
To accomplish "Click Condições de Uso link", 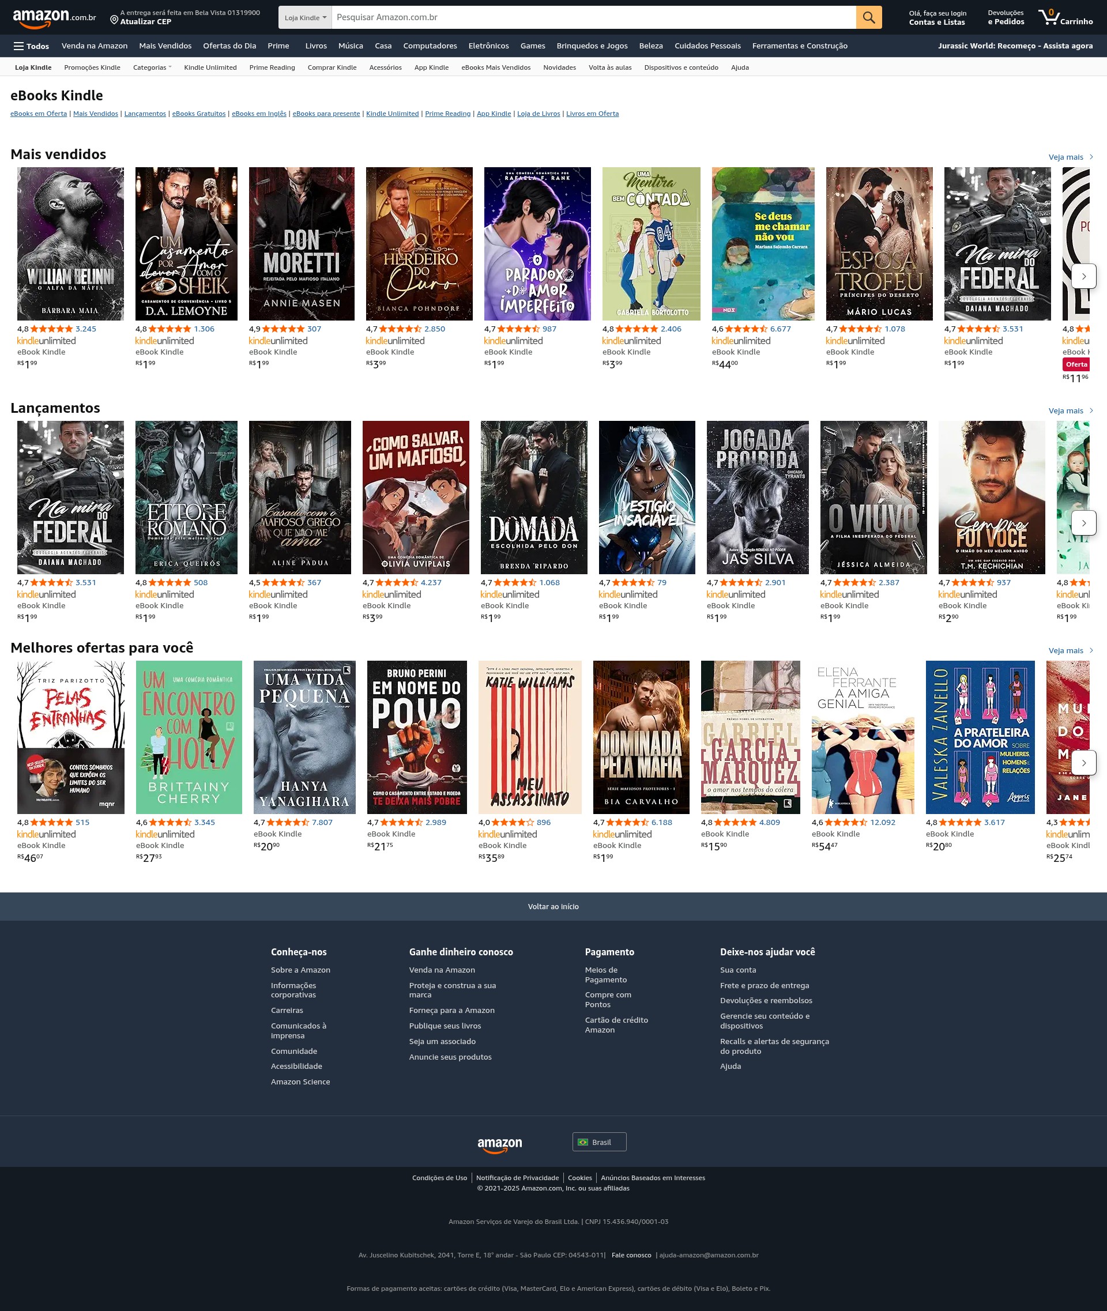I will tap(439, 1178).
